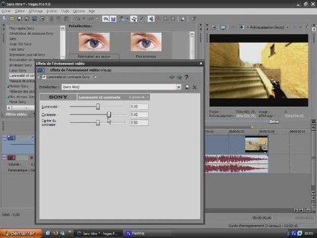This screenshot has height=238, width=317.
Task: Click the Luminosité slider handle
Action: click(98, 106)
